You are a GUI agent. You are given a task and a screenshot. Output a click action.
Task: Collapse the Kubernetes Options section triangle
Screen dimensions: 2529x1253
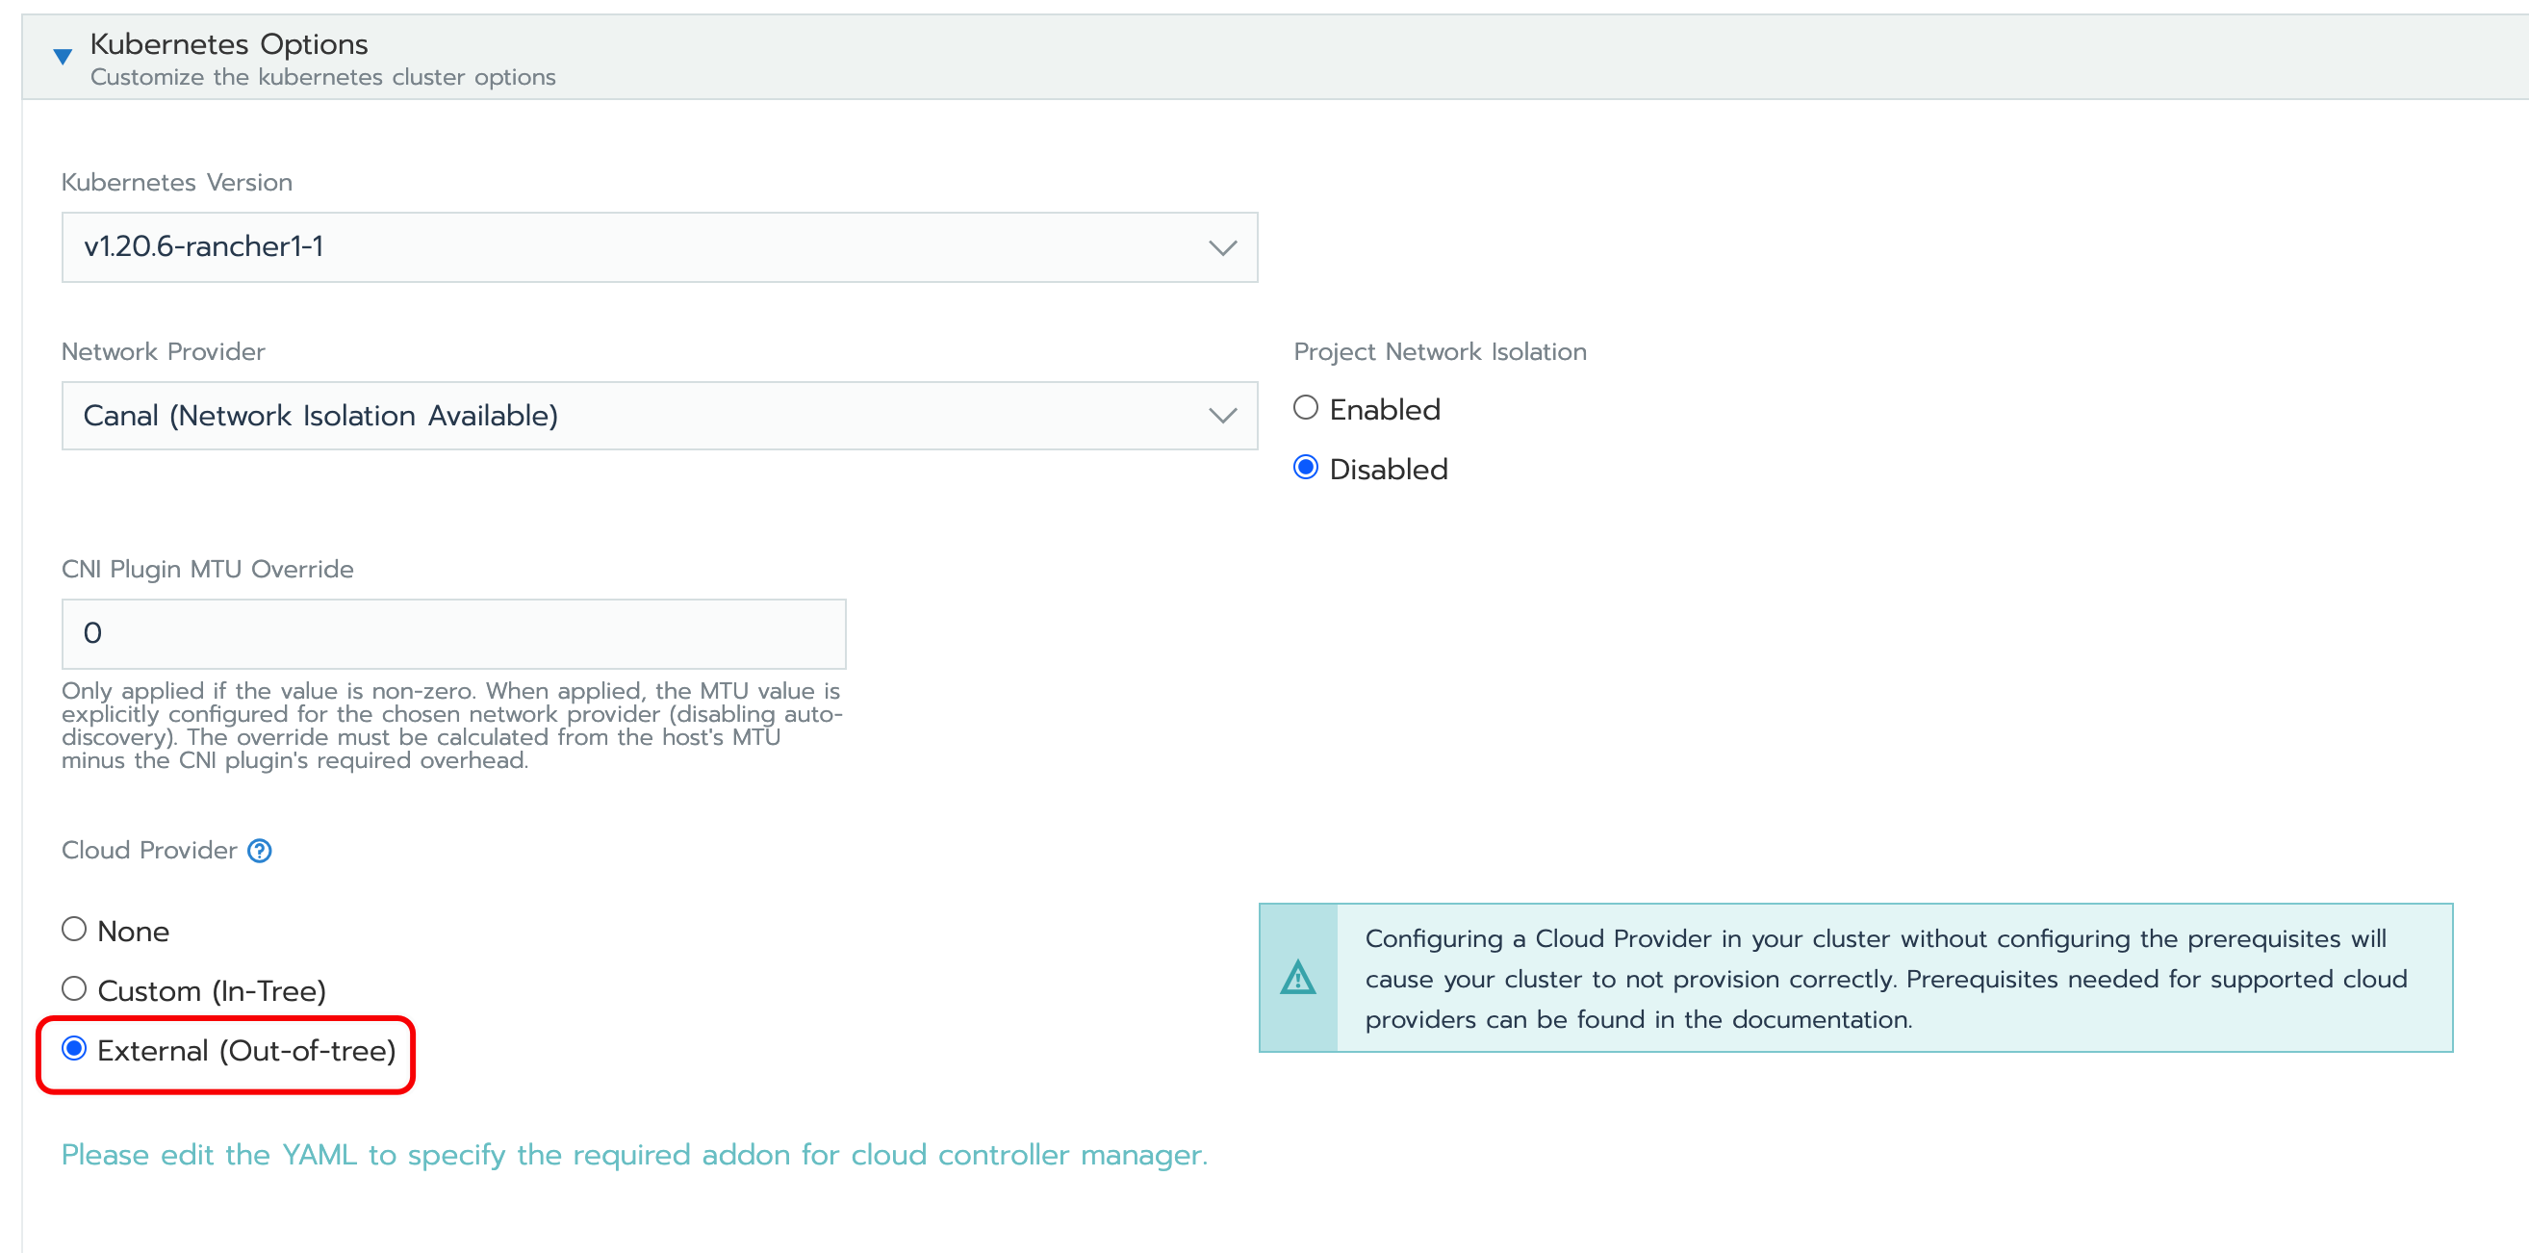63,57
